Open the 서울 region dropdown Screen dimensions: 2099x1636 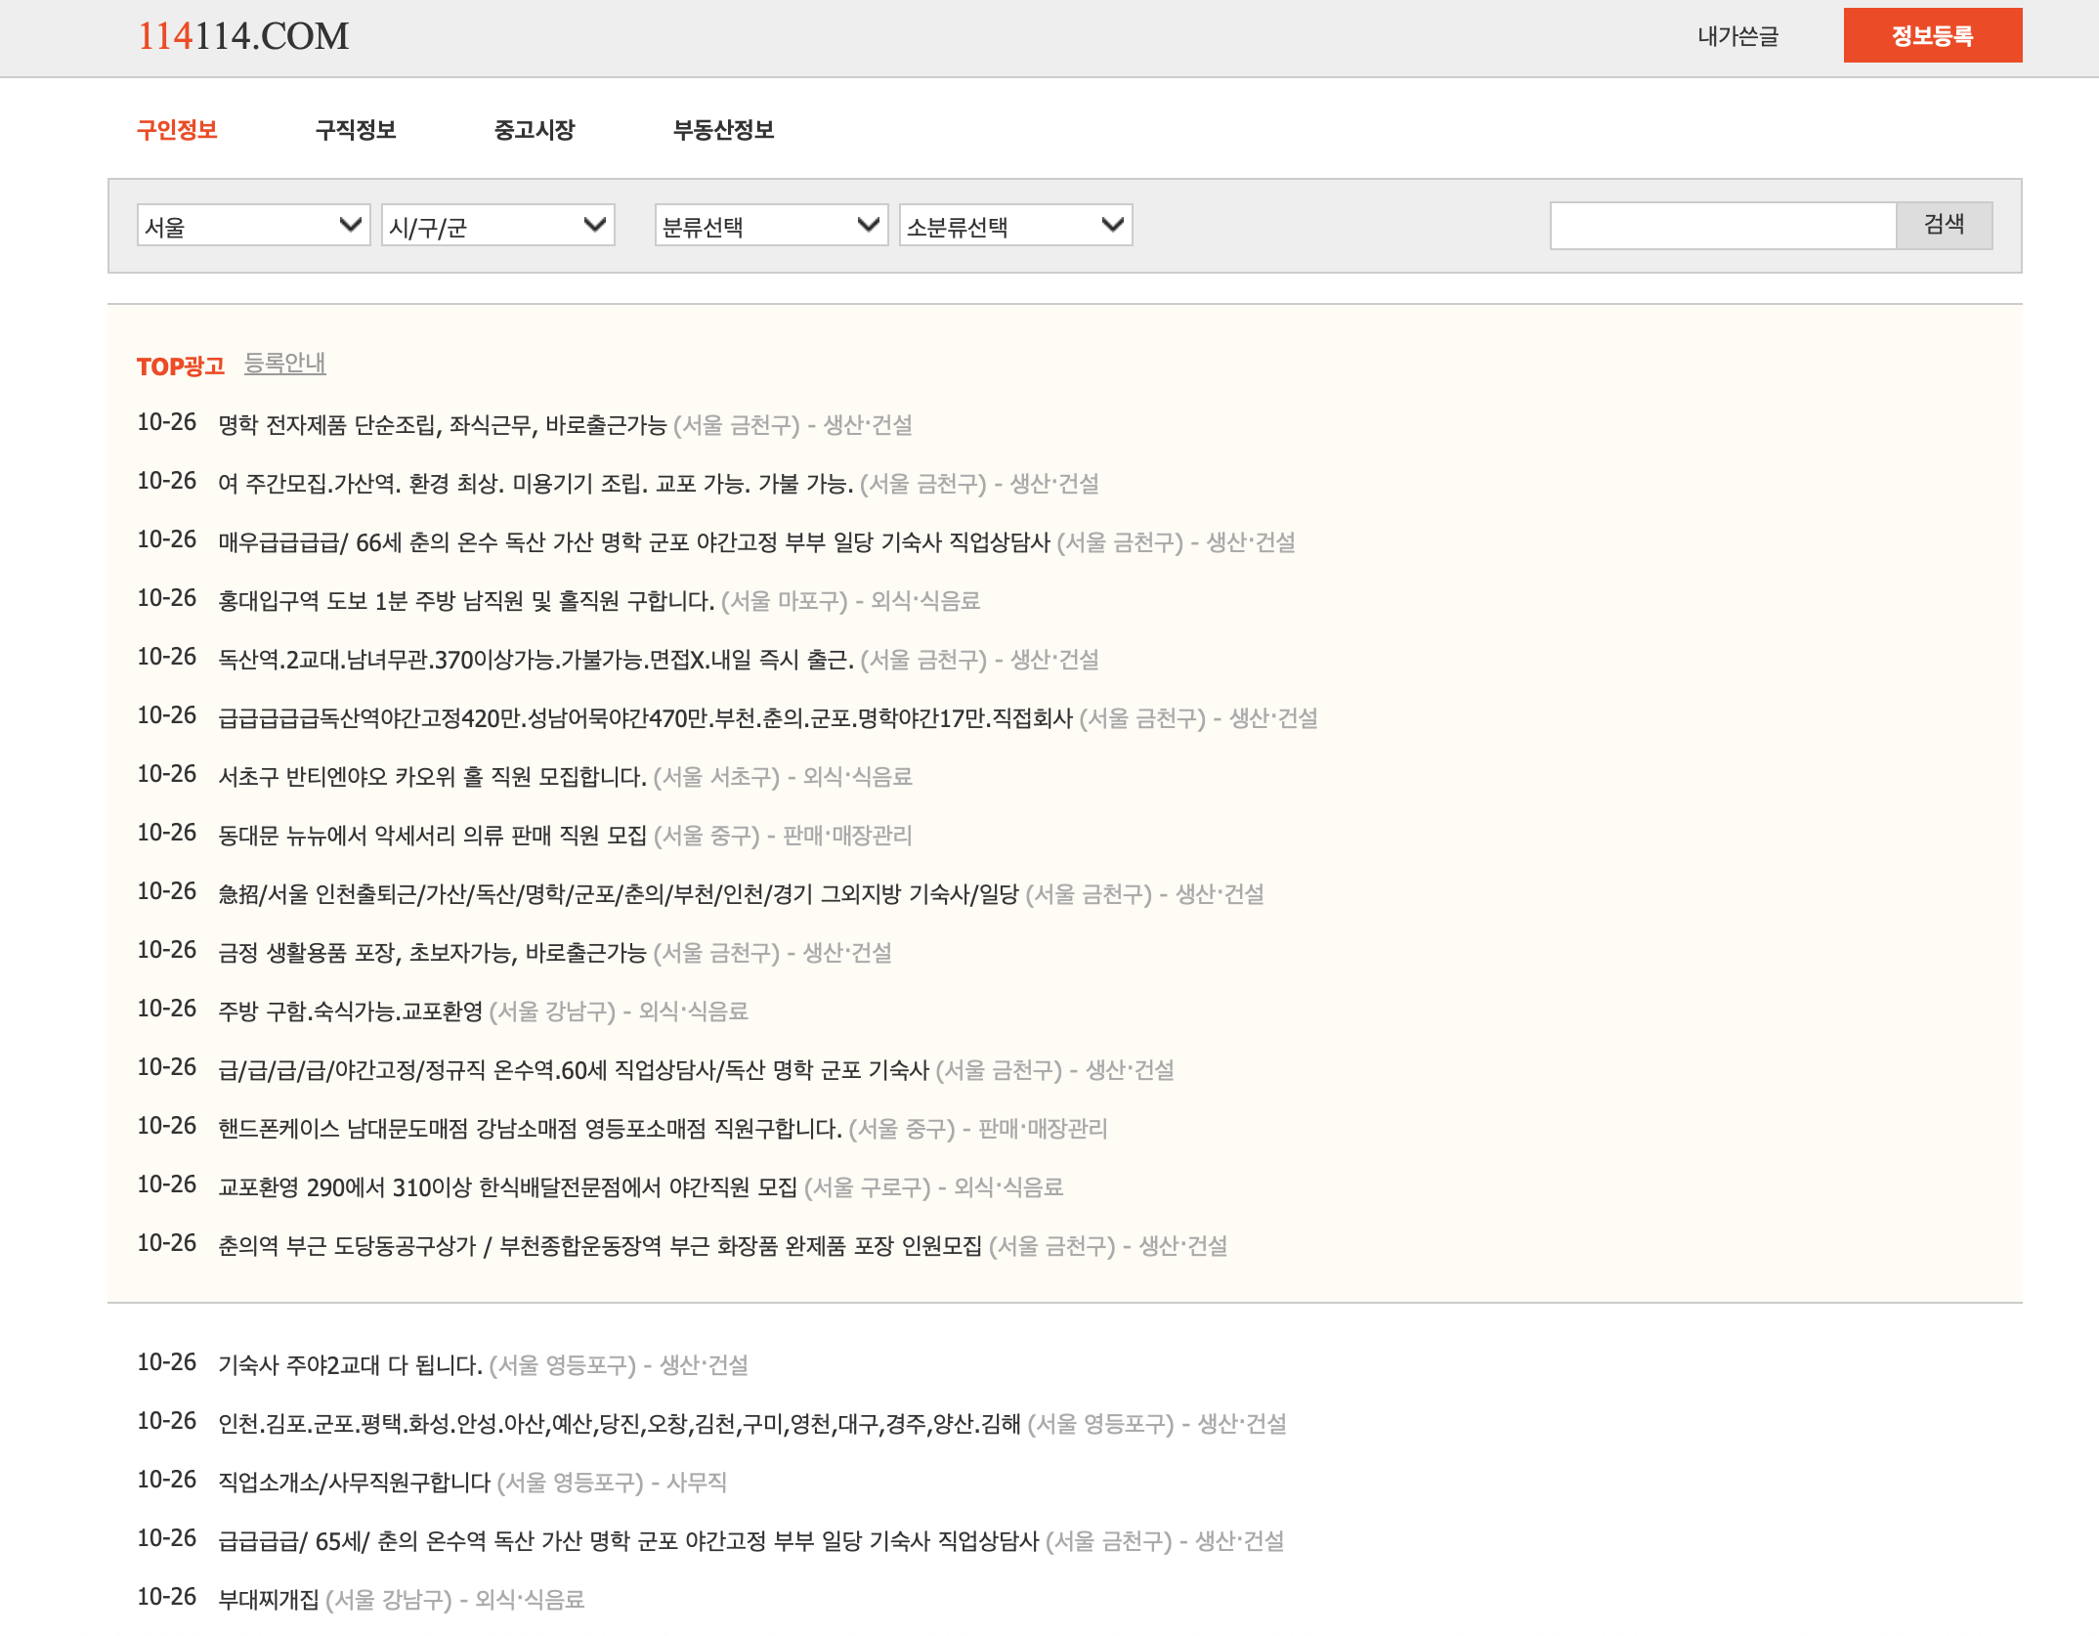253,226
